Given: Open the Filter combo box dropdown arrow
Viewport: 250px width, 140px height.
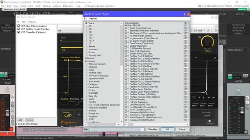Looking at the screenshot, I should [x=142, y=129].
